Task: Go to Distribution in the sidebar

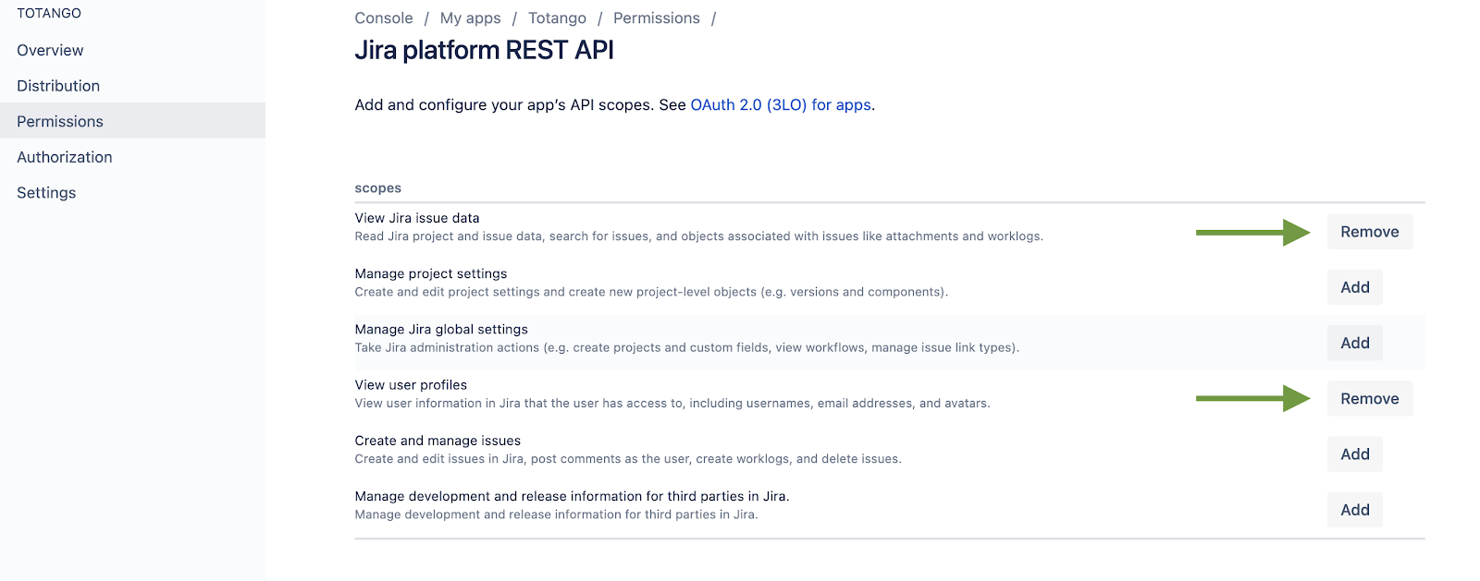Action: (x=58, y=86)
